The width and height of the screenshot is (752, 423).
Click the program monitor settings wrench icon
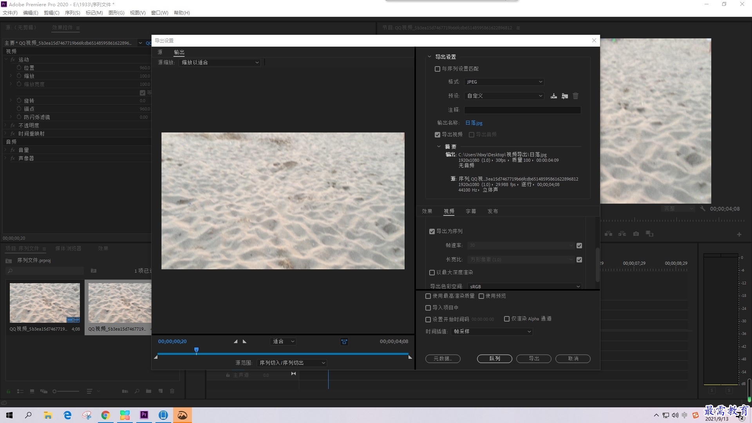click(x=703, y=209)
